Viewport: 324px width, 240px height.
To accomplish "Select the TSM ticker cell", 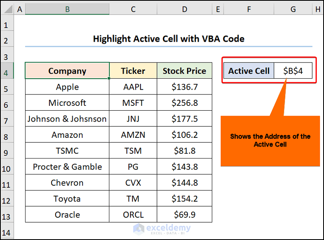I will pyautogui.click(x=133, y=150).
